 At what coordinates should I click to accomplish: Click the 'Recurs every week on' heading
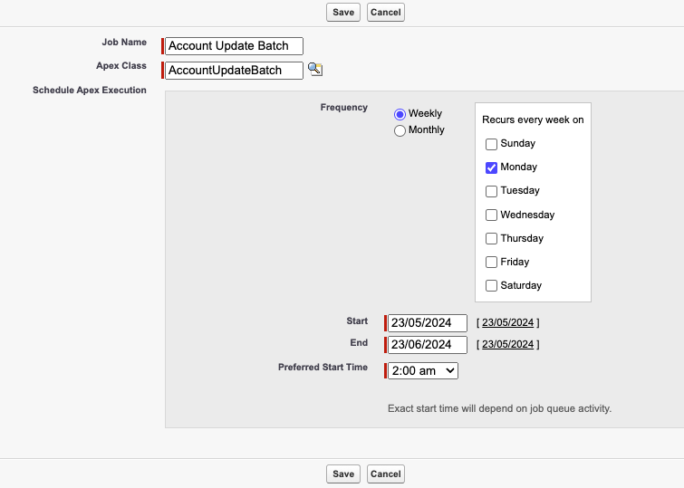click(533, 120)
